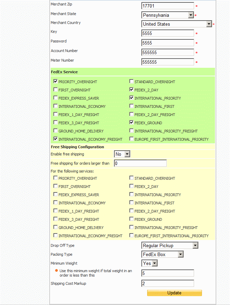Toggle FEDEX_1_DAY_FREIGHT in FedEx Service section

pyautogui.click(x=55, y=114)
